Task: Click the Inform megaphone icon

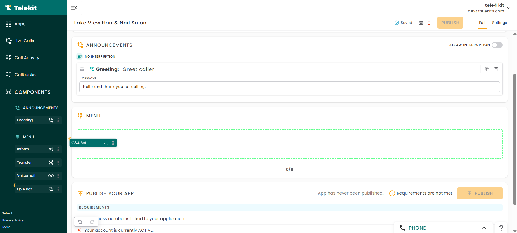Action: tap(51, 149)
